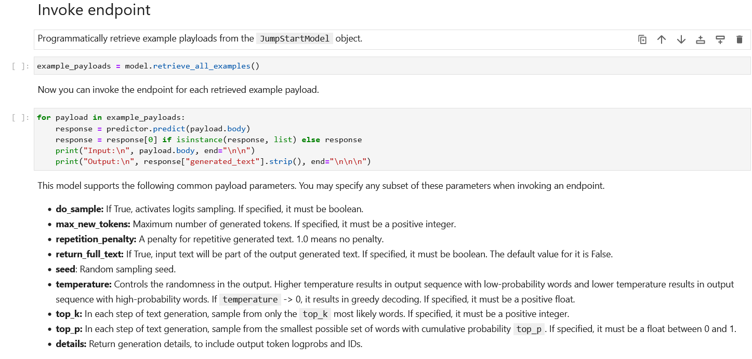Select the markdown cell about invoking each payload
The width and height of the screenshot is (752, 359).
pos(178,90)
